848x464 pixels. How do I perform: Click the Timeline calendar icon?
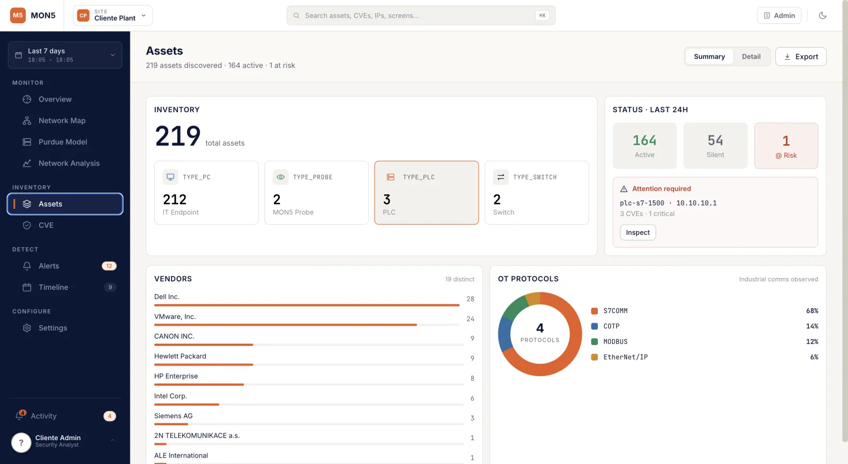pos(27,287)
